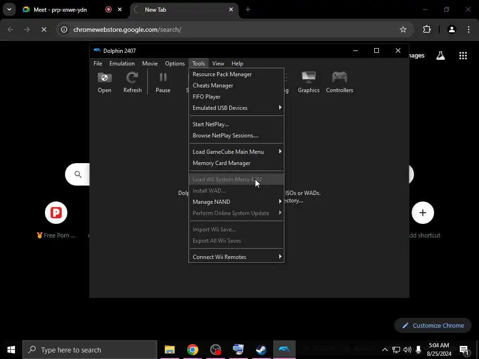
Task: Click Dolphin icon in taskbar
Action: (x=284, y=350)
